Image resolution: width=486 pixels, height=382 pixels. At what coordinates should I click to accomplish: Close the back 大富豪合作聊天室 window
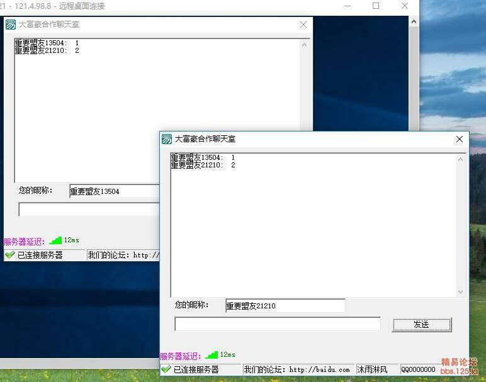click(303, 25)
